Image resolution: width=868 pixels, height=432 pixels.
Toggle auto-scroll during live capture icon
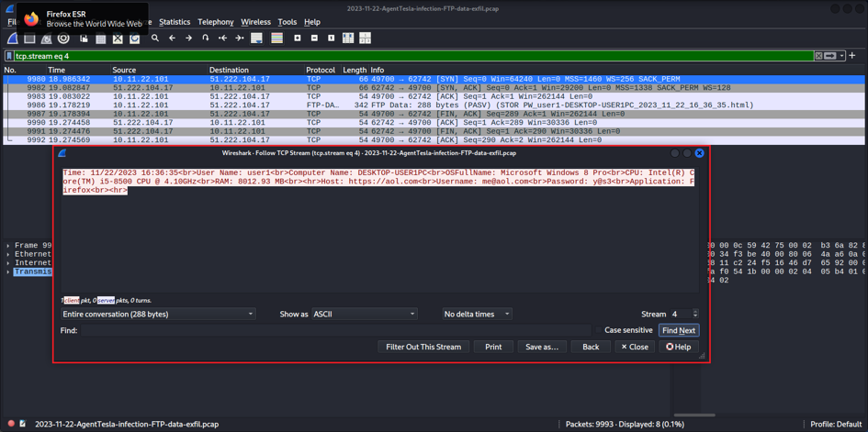256,39
